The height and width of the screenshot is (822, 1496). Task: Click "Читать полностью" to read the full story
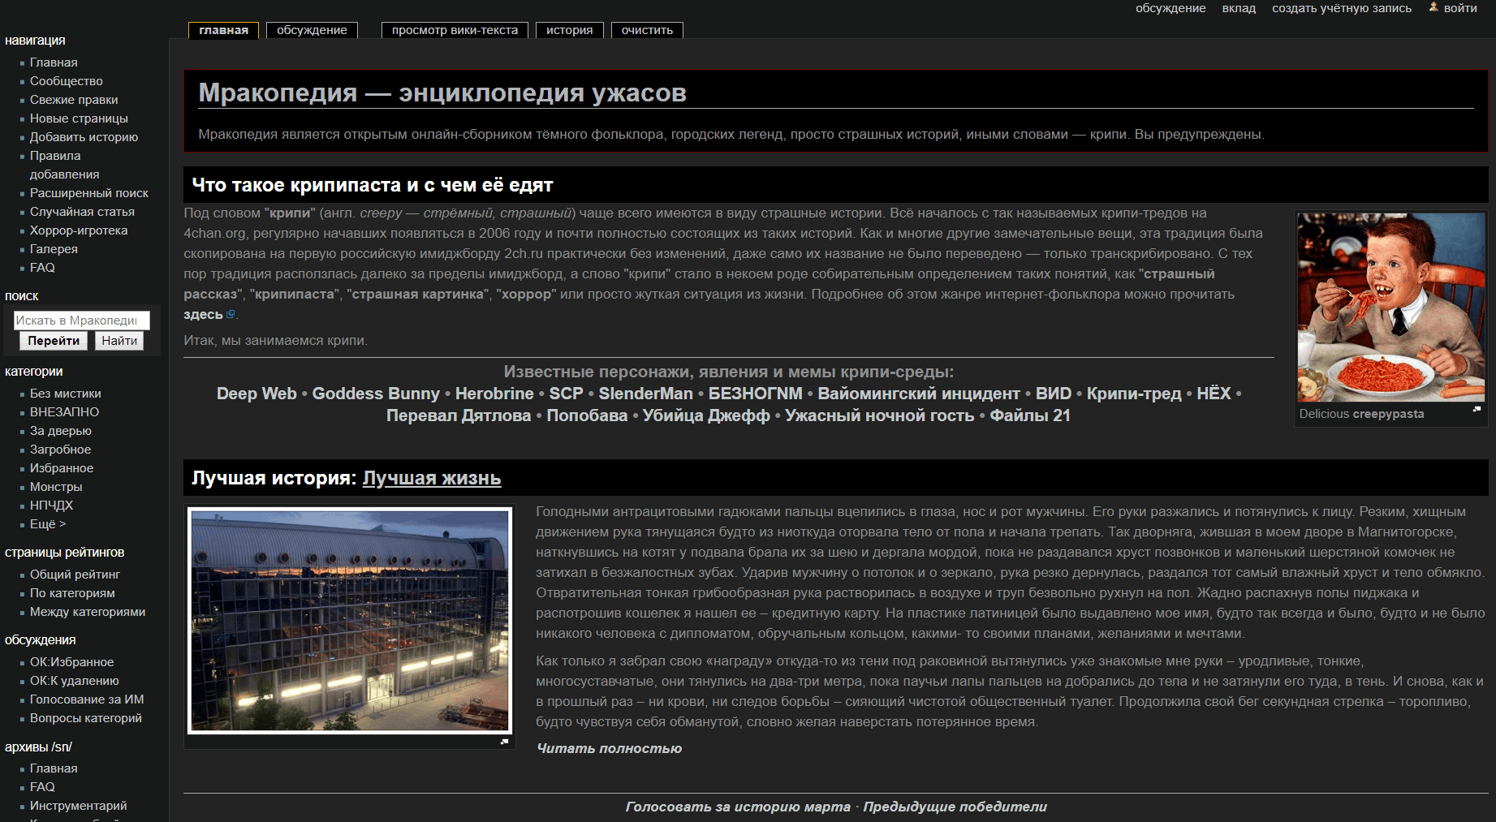click(x=609, y=748)
